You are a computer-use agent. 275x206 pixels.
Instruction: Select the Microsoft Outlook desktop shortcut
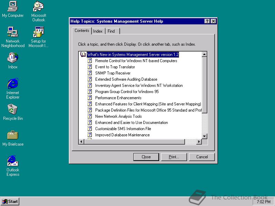[38, 11]
